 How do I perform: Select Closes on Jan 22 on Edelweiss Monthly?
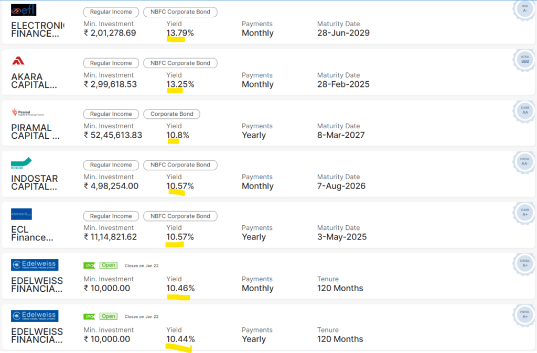(142, 266)
